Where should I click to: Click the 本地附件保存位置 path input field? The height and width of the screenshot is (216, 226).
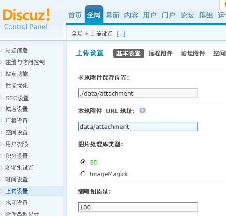point(138,93)
